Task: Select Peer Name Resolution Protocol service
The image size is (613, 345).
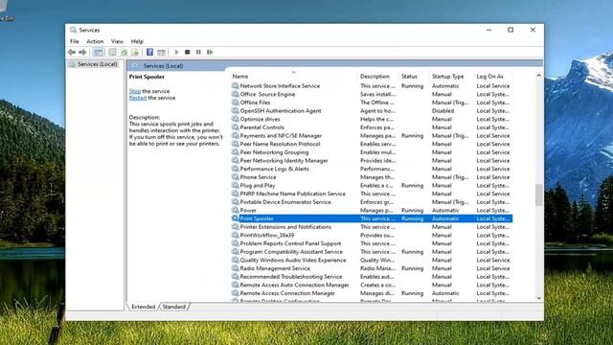Action: click(x=372, y=144)
